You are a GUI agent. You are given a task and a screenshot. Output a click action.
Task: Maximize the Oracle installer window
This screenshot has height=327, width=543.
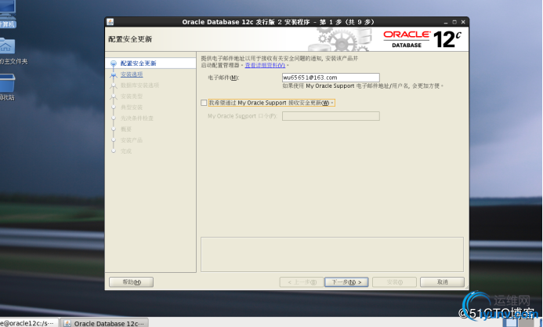pyautogui.click(x=454, y=22)
